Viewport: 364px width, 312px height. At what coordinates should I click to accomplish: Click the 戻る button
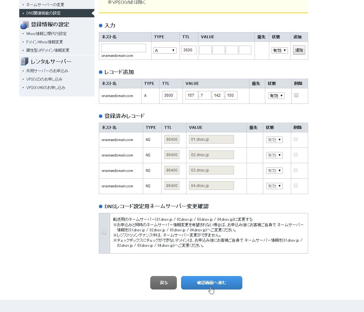tap(163, 283)
